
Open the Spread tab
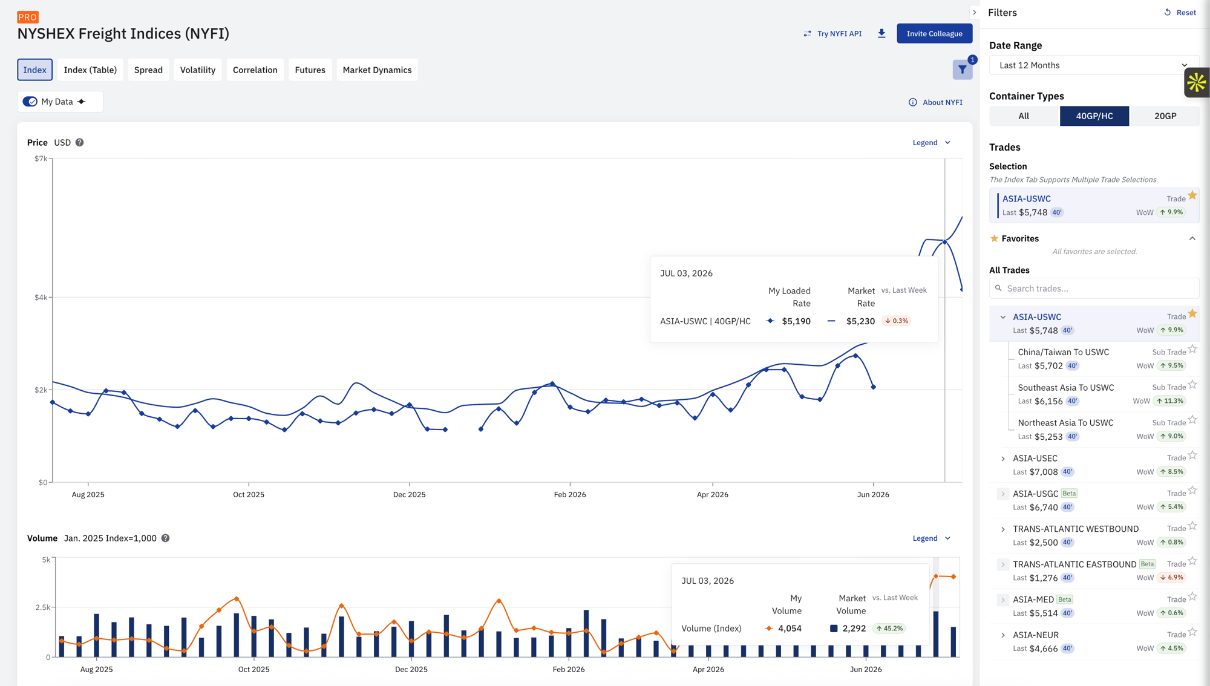click(148, 70)
